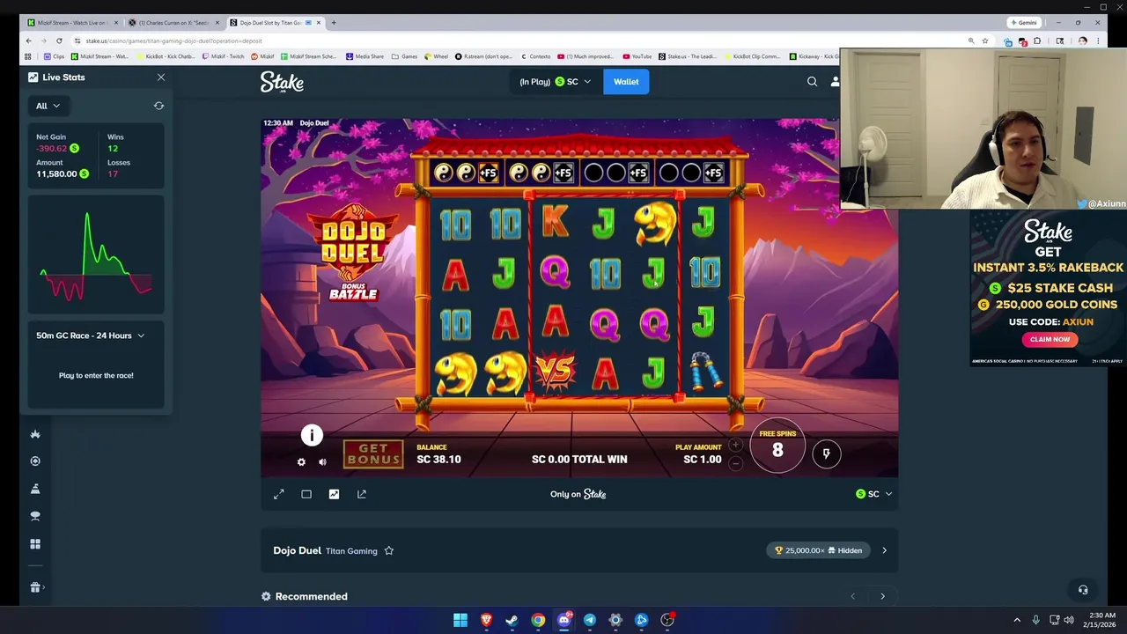Refresh the Live Stats data
This screenshot has width=1127, height=634.
158,106
